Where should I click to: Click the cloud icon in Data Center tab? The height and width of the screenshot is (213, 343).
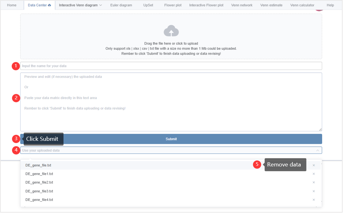tap(50, 5)
